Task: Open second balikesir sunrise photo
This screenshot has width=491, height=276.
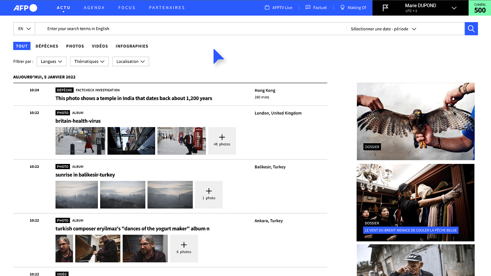Action: tap(123, 195)
